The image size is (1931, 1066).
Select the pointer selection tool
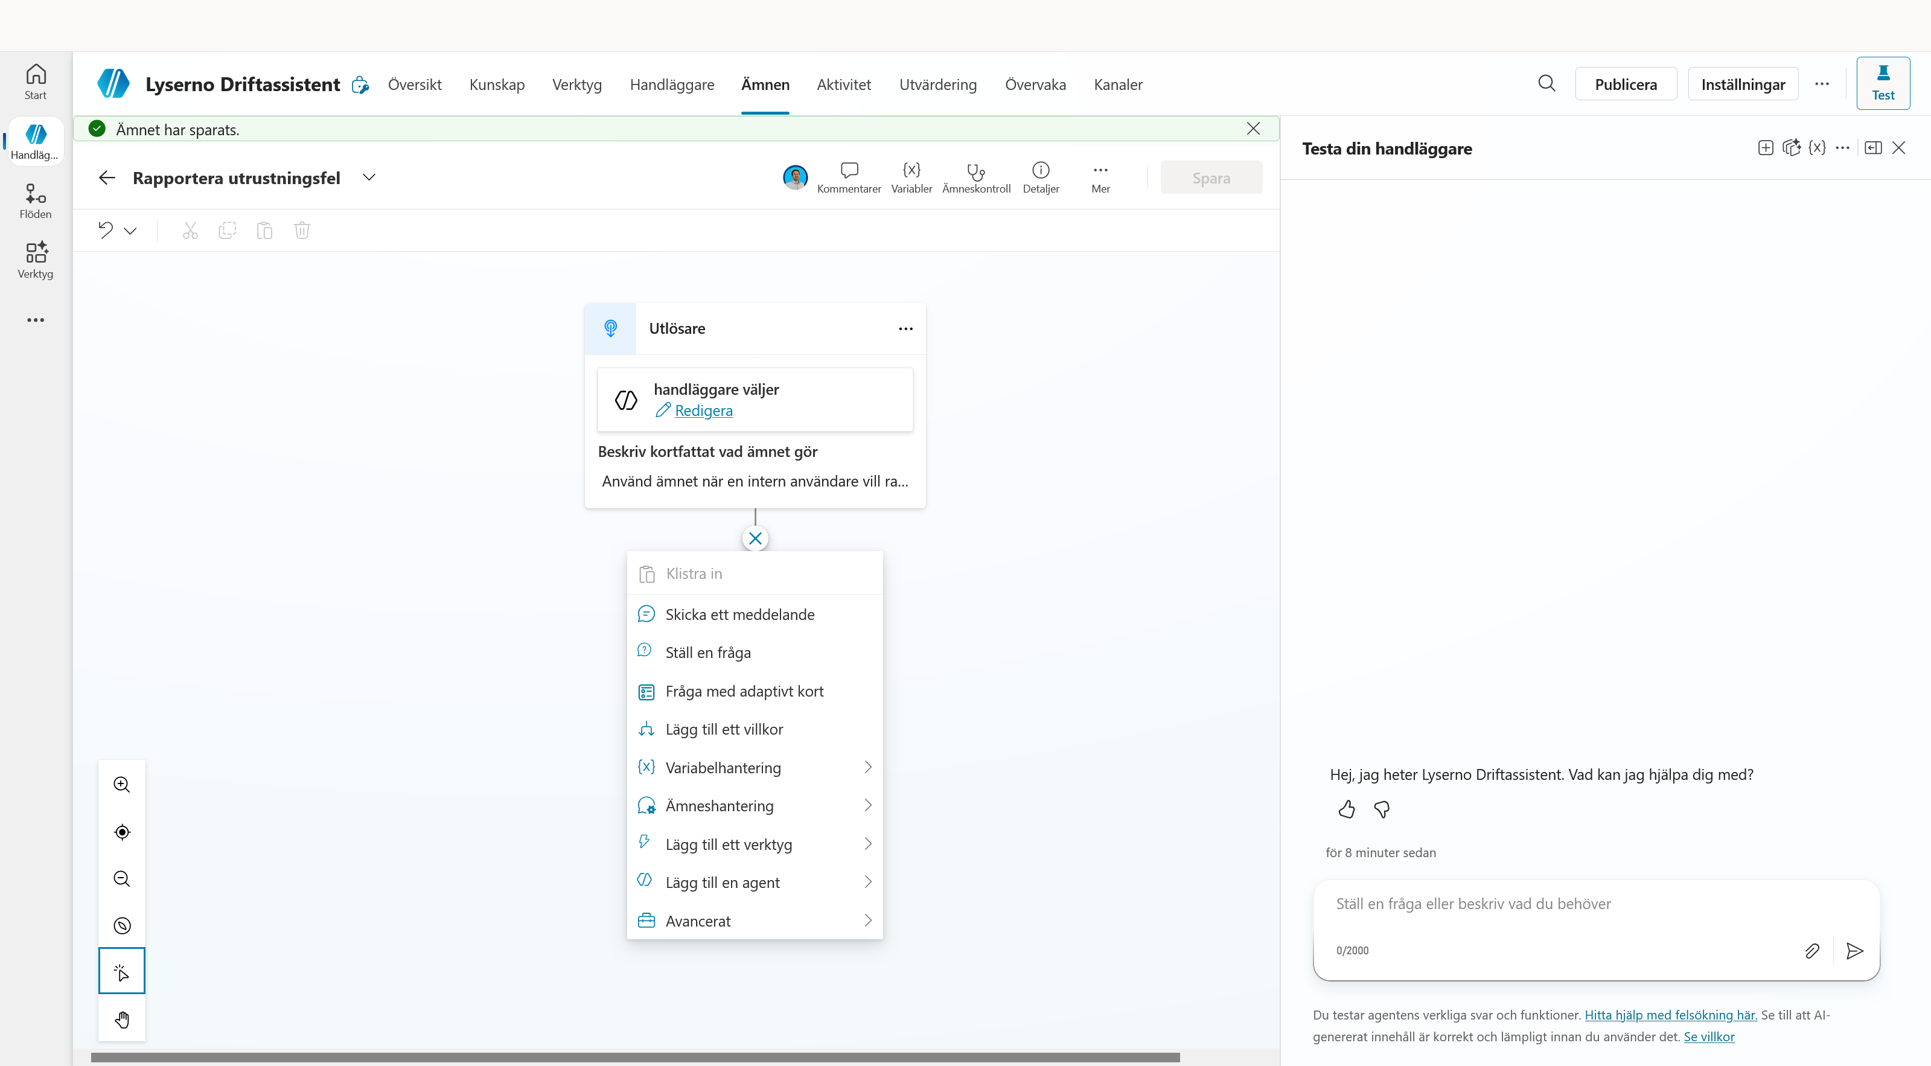tap(121, 972)
